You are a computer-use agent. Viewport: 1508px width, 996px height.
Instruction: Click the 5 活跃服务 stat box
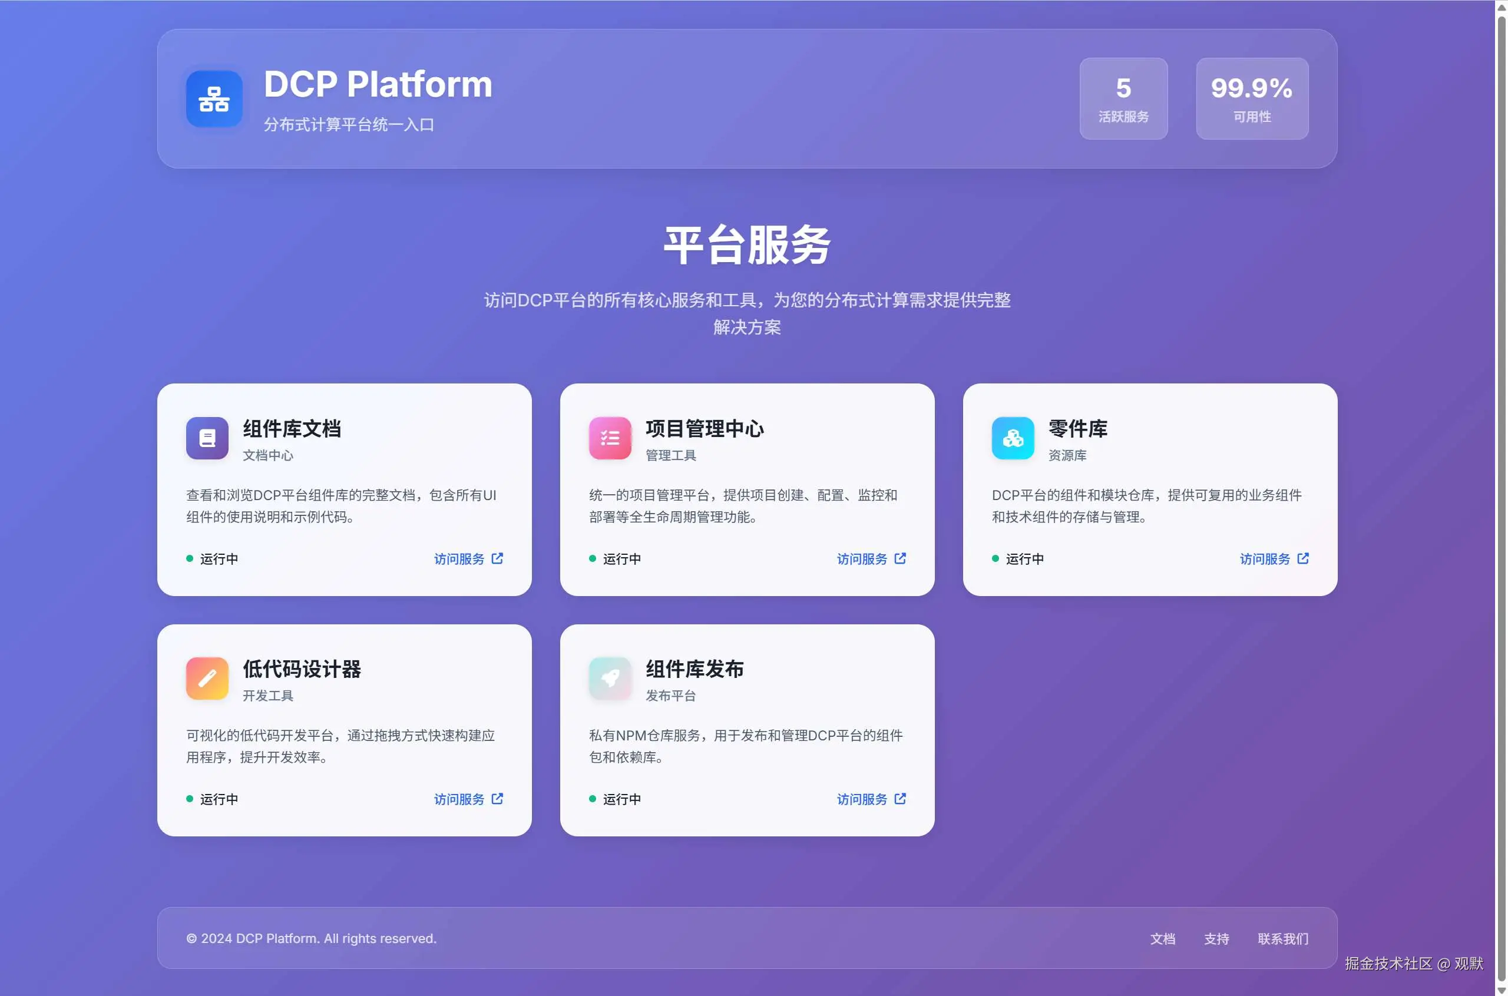[1123, 98]
